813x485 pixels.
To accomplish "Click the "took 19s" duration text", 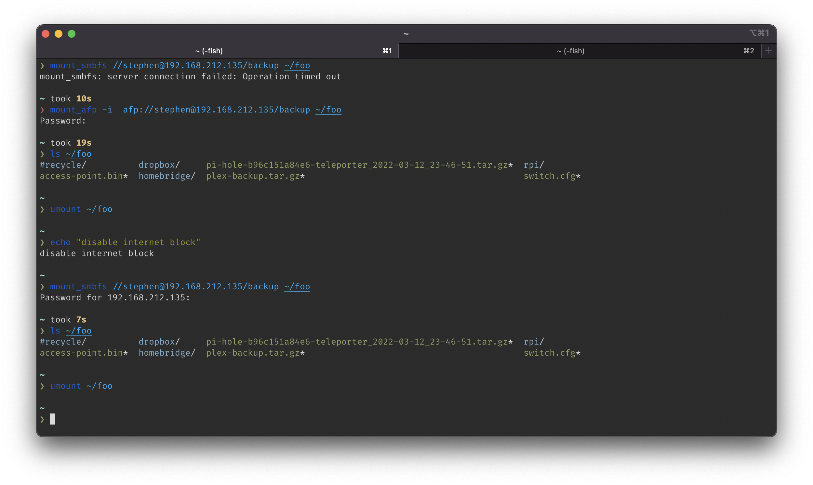I will click(x=71, y=143).
